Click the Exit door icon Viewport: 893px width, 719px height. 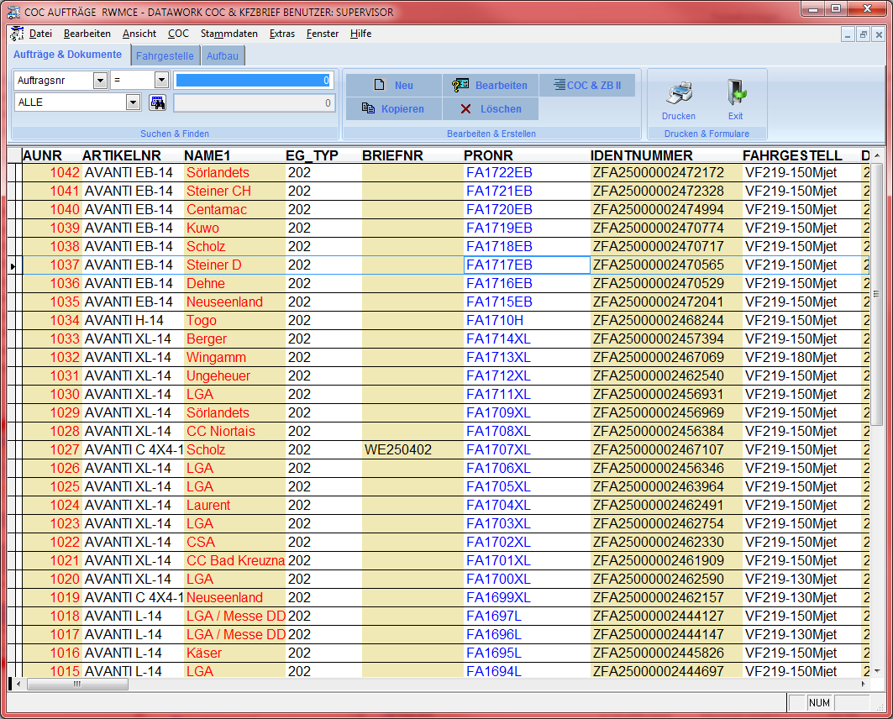(x=736, y=92)
